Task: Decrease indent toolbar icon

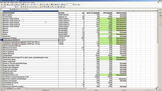Action: pyautogui.click(x=51, y=7)
